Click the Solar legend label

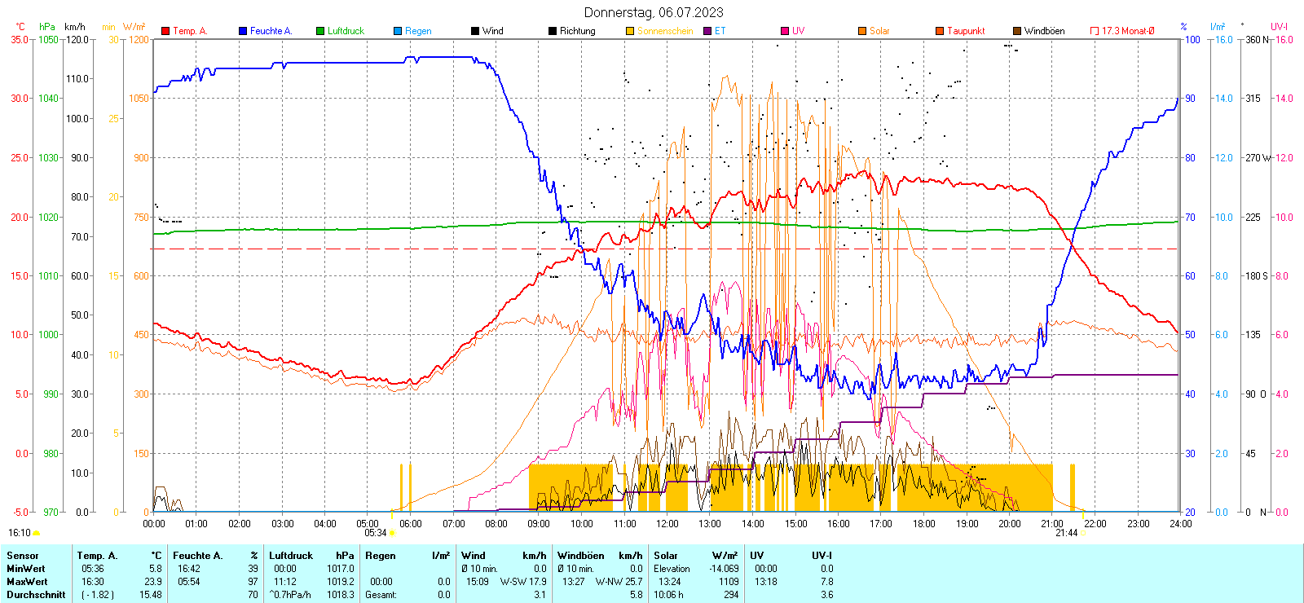click(x=879, y=31)
